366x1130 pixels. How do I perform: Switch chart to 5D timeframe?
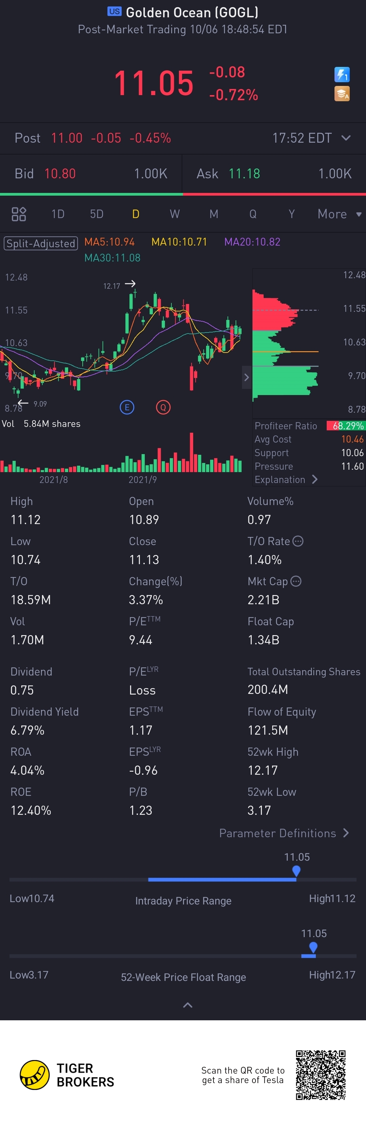[97, 214]
